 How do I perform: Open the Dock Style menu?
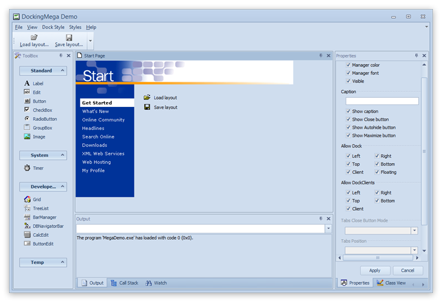[x=53, y=27]
